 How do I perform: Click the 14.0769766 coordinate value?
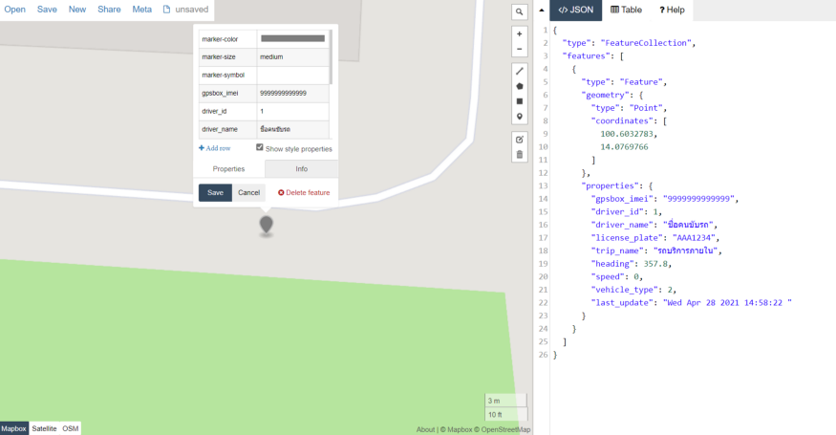pos(624,147)
